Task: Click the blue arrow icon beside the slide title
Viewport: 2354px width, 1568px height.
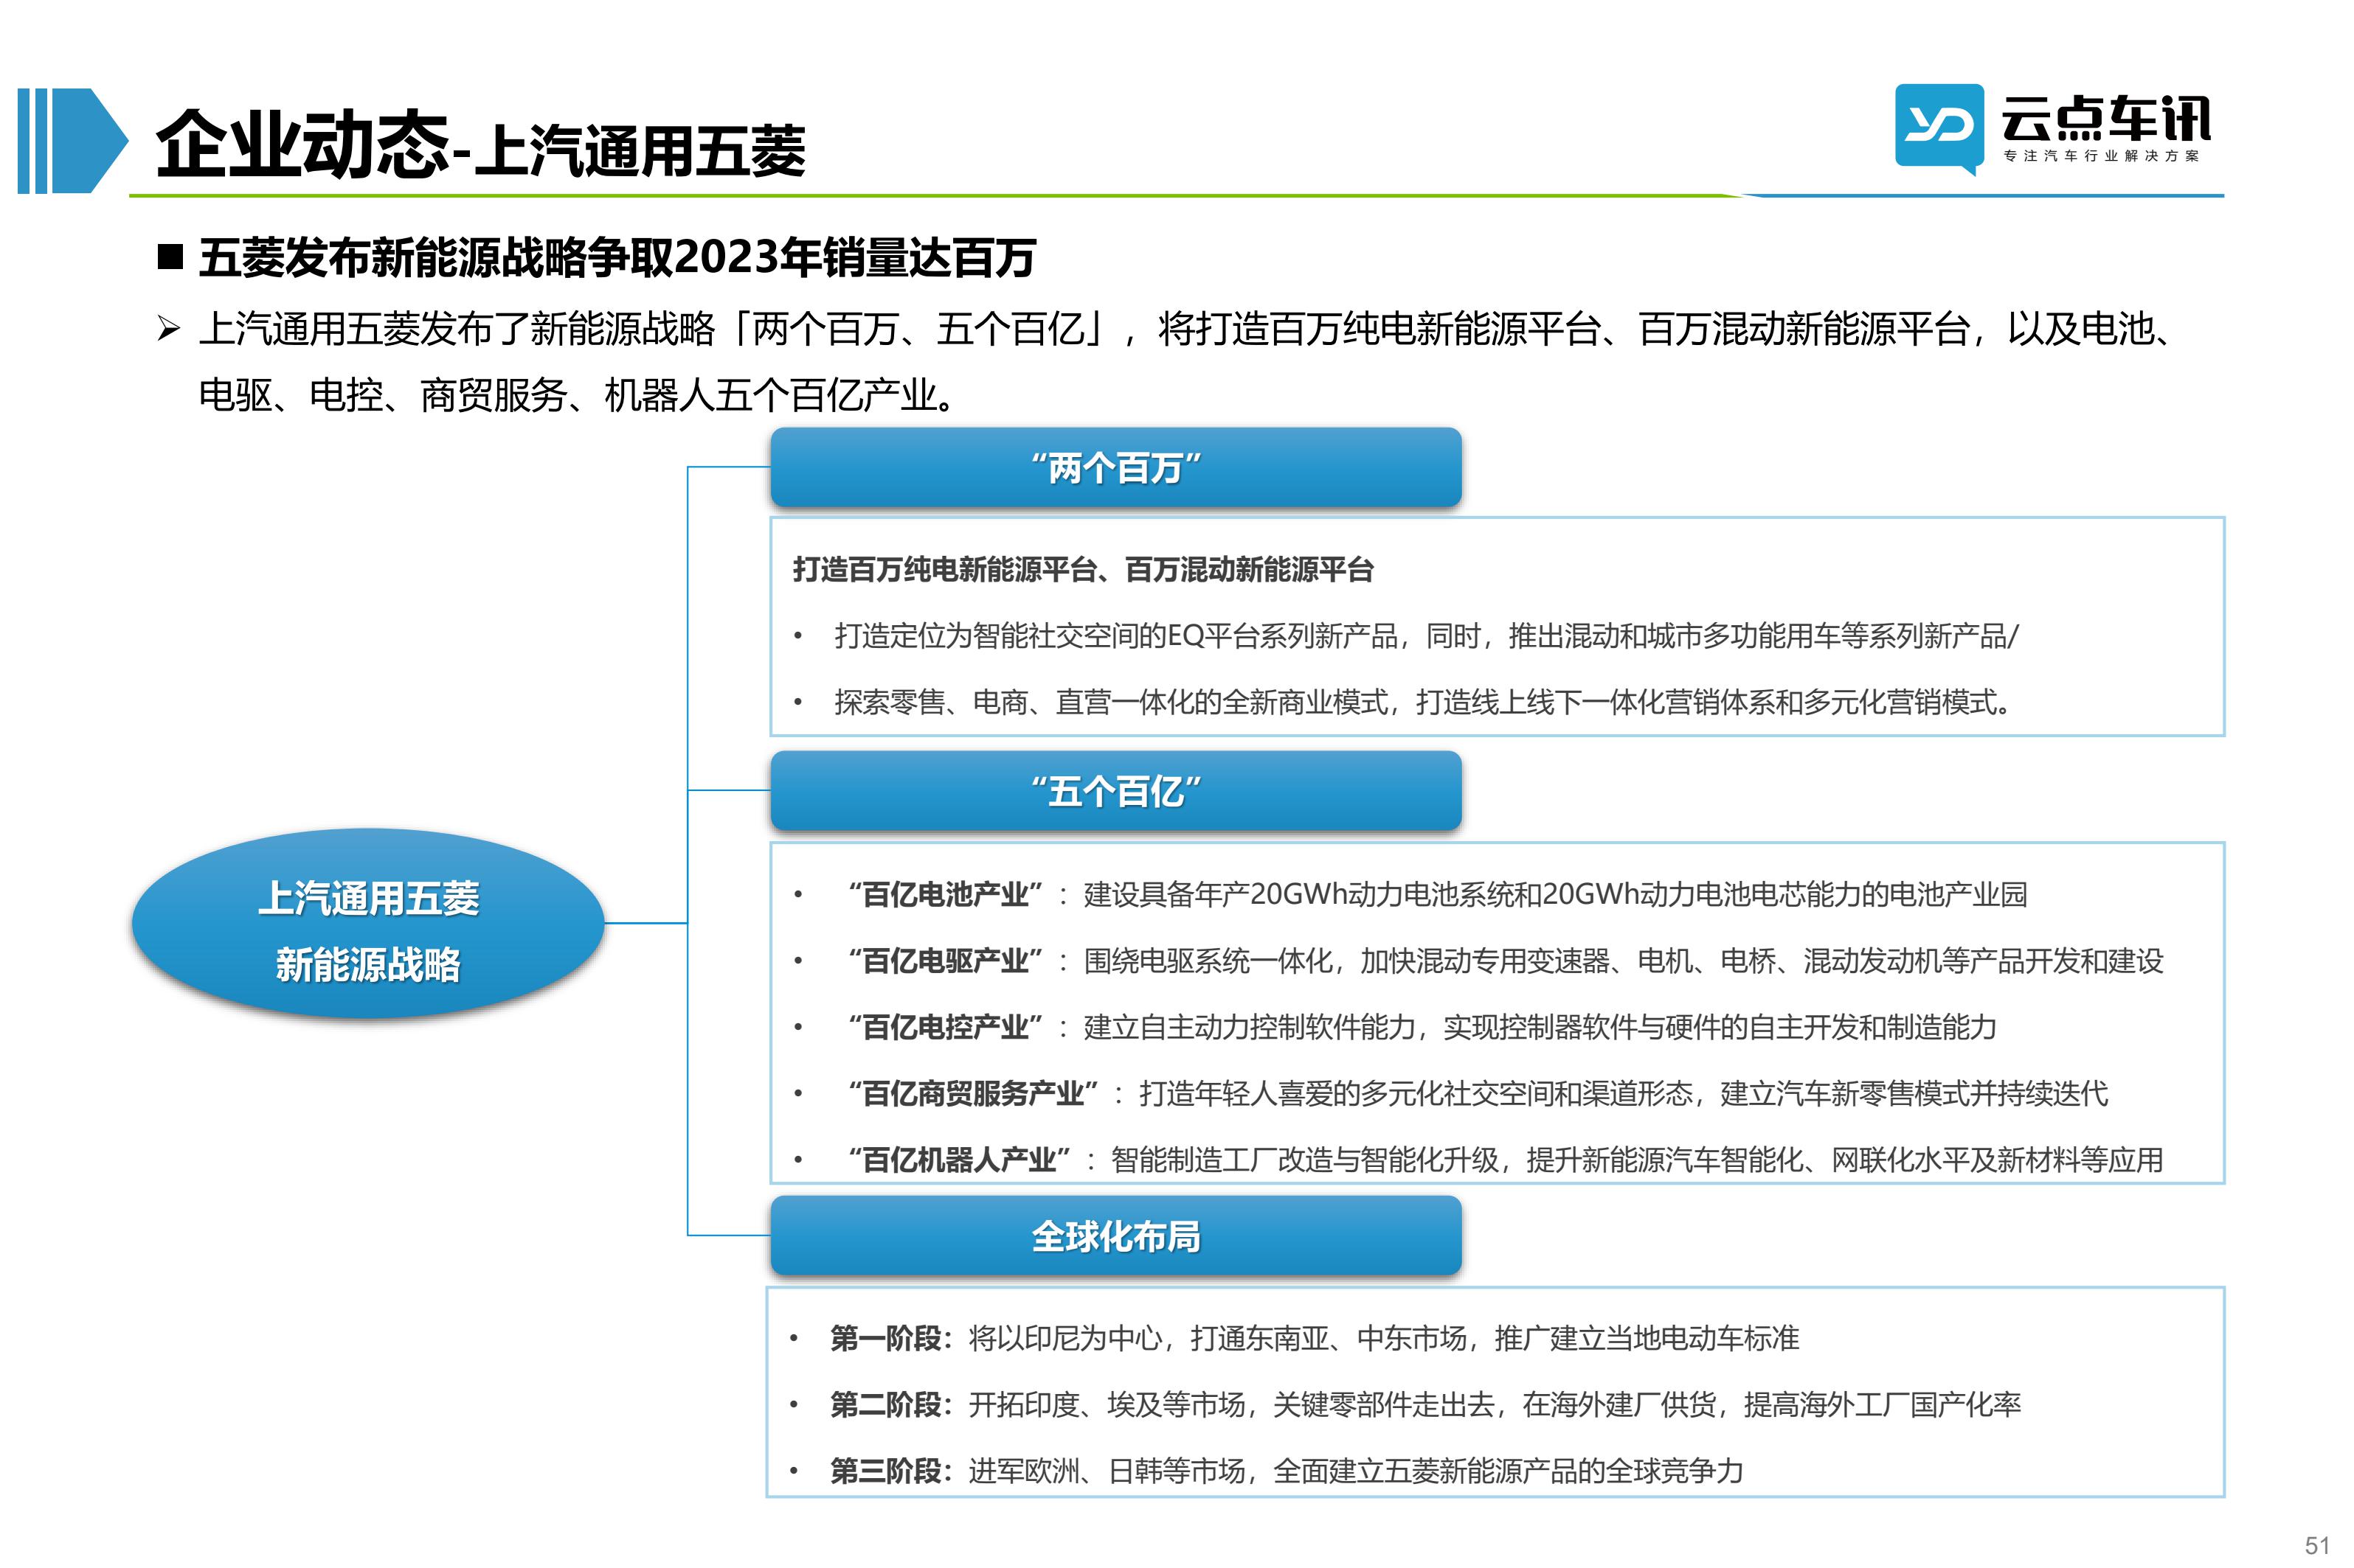Action: pyautogui.click(x=73, y=141)
